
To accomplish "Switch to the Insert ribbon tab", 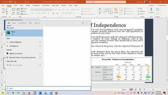I will pos(15,5).
